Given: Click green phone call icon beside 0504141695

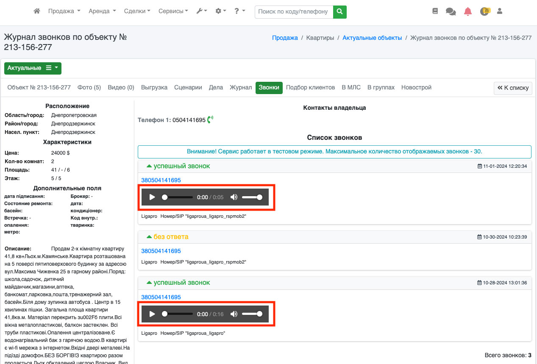Looking at the screenshot, I should click(210, 120).
